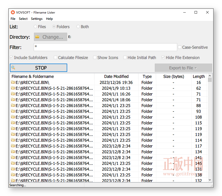
Task: Click the length value "93"
Action: click(199, 111)
